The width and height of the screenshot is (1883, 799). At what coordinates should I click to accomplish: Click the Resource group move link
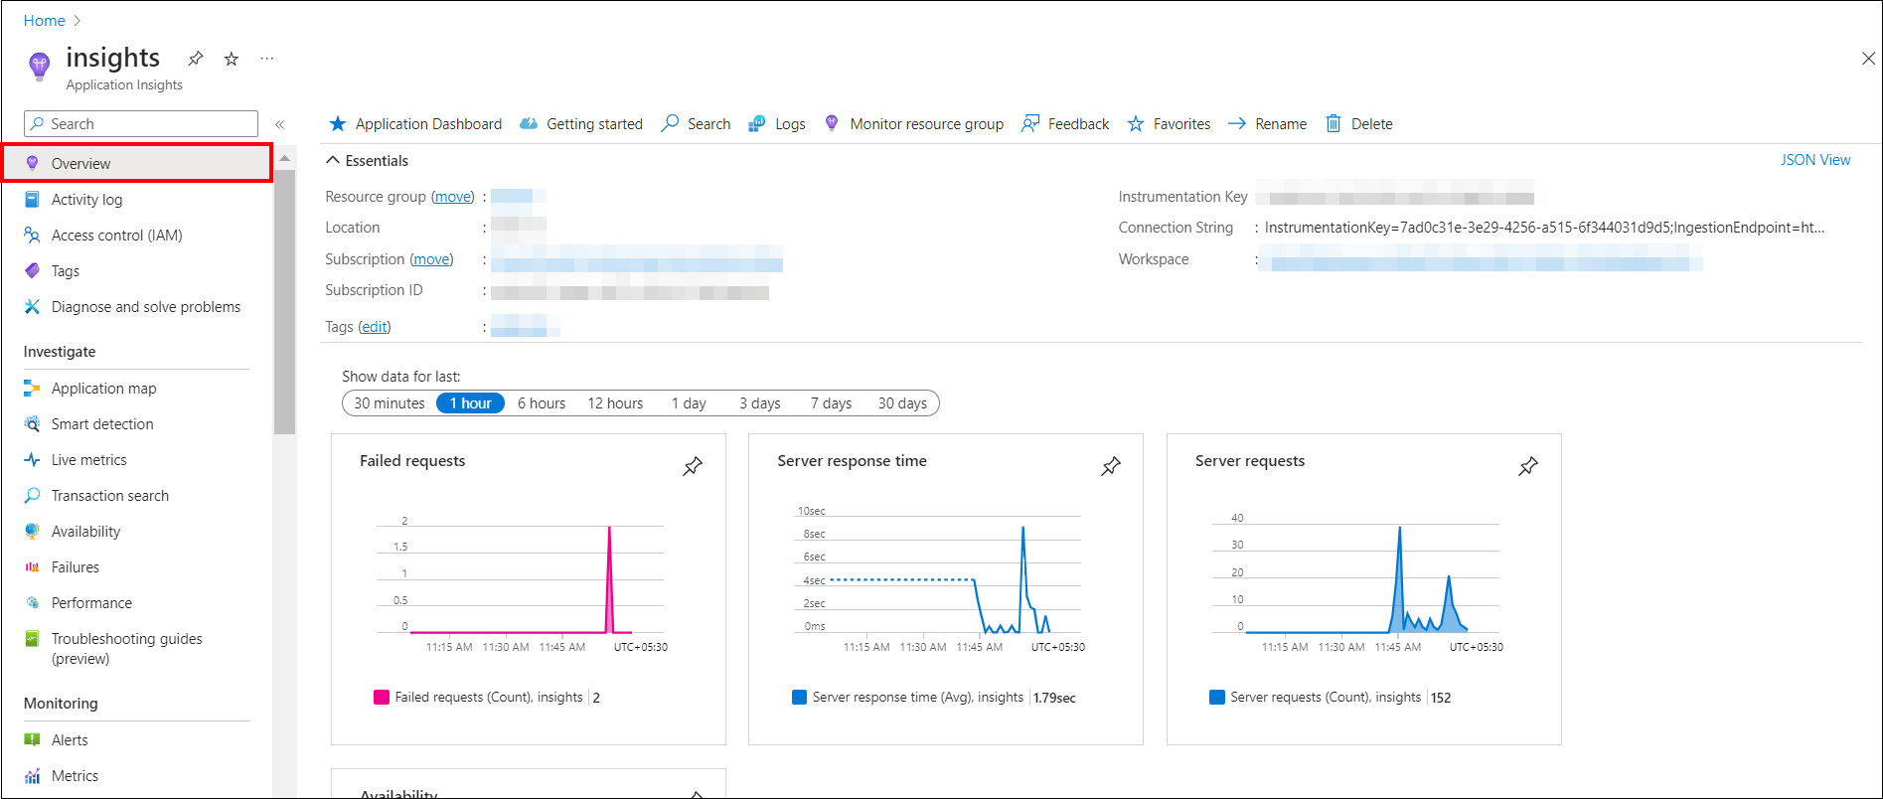(453, 197)
